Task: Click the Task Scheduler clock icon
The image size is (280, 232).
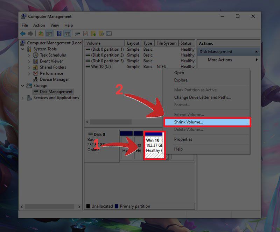Action: click(x=36, y=55)
